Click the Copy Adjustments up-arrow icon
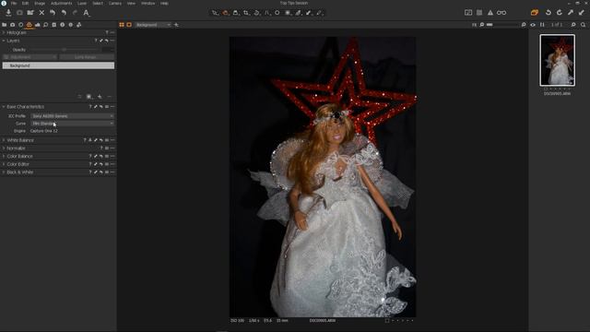This screenshot has height=332, width=590. pos(571,13)
